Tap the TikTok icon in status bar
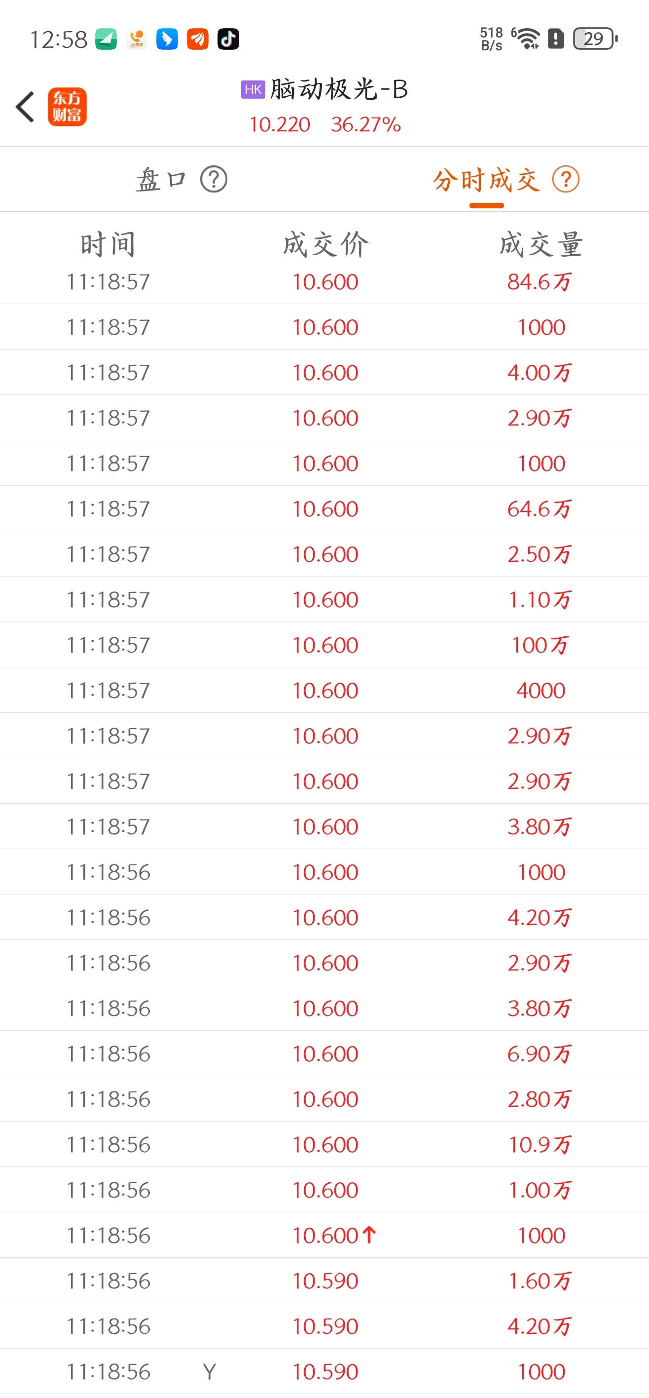Image resolution: width=649 pixels, height=1398 pixels. point(228,39)
